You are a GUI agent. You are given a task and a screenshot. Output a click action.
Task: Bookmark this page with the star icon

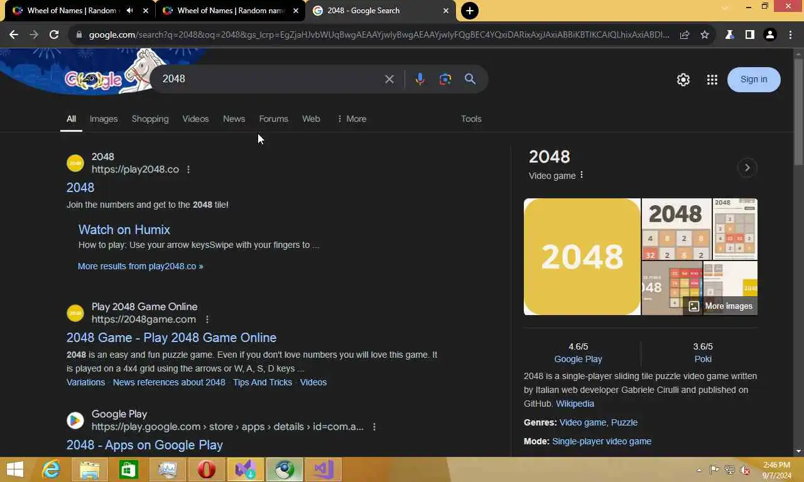click(x=705, y=35)
